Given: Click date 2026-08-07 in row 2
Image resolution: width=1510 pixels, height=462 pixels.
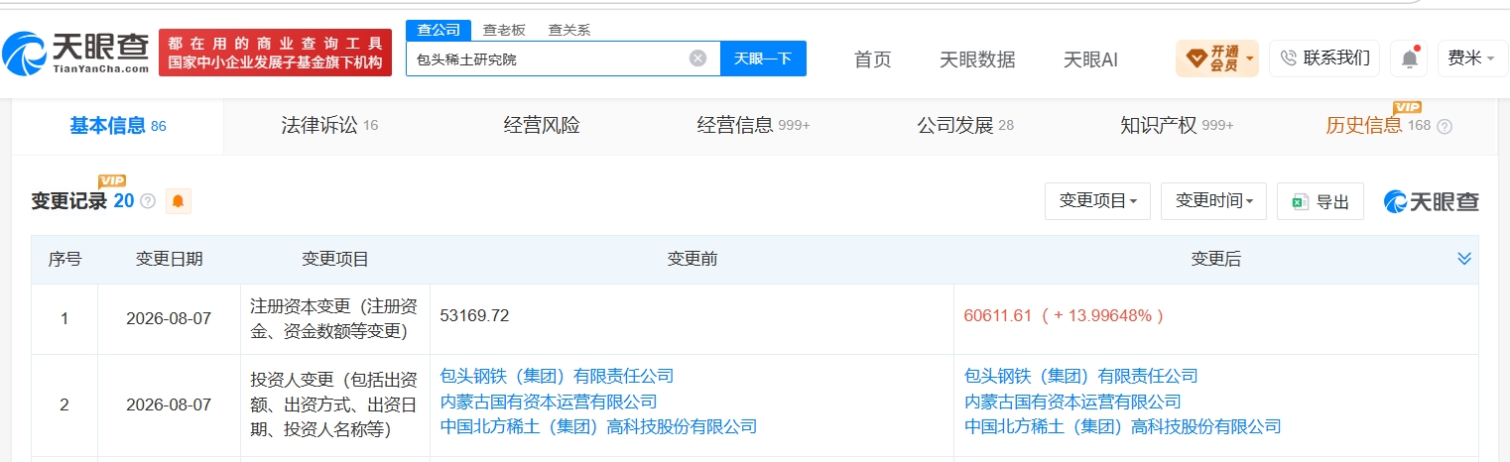Looking at the screenshot, I should click(x=169, y=404).
